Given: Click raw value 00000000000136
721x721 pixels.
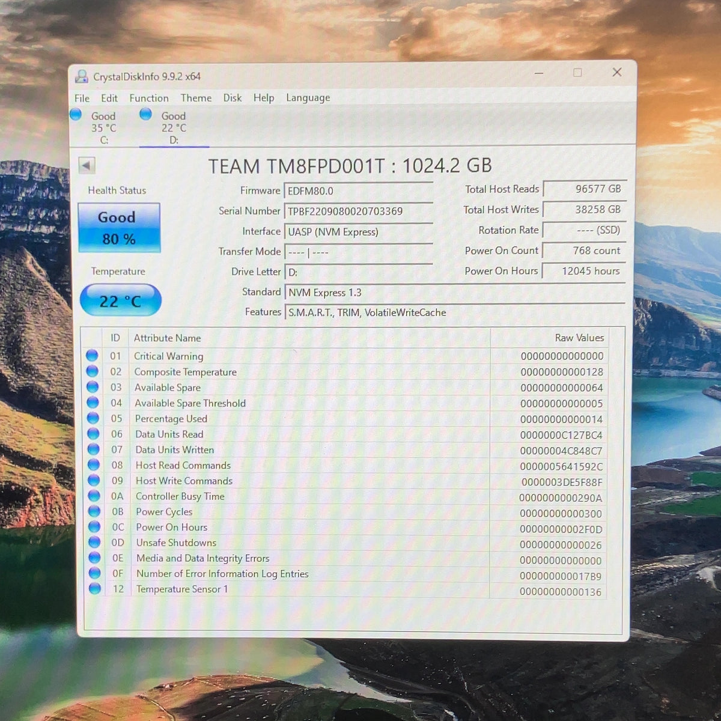Looking at the screenshot, I should pyautogui.click(x=561, y=592).
